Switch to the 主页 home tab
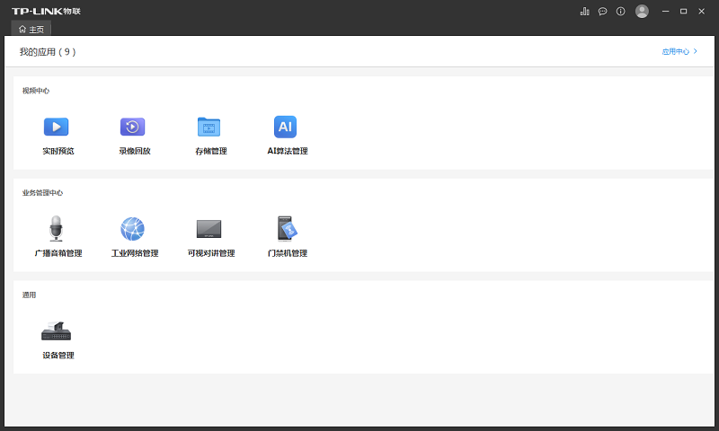The image size is (719, 431). click(31, 30)
